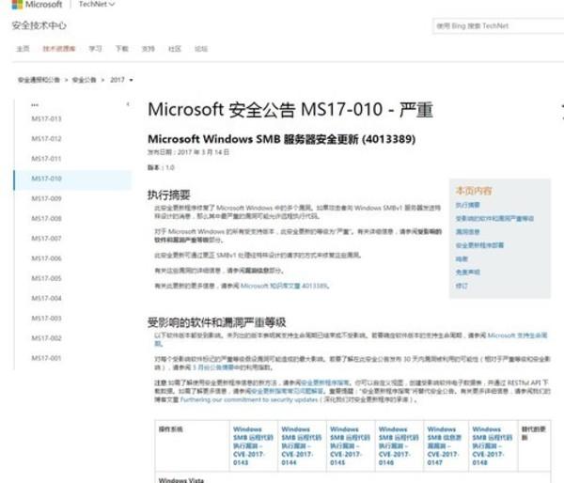Jump to 受影响的软件和漏洞严重等级 from page contents

pyautogui.click(x=494, y=218)
